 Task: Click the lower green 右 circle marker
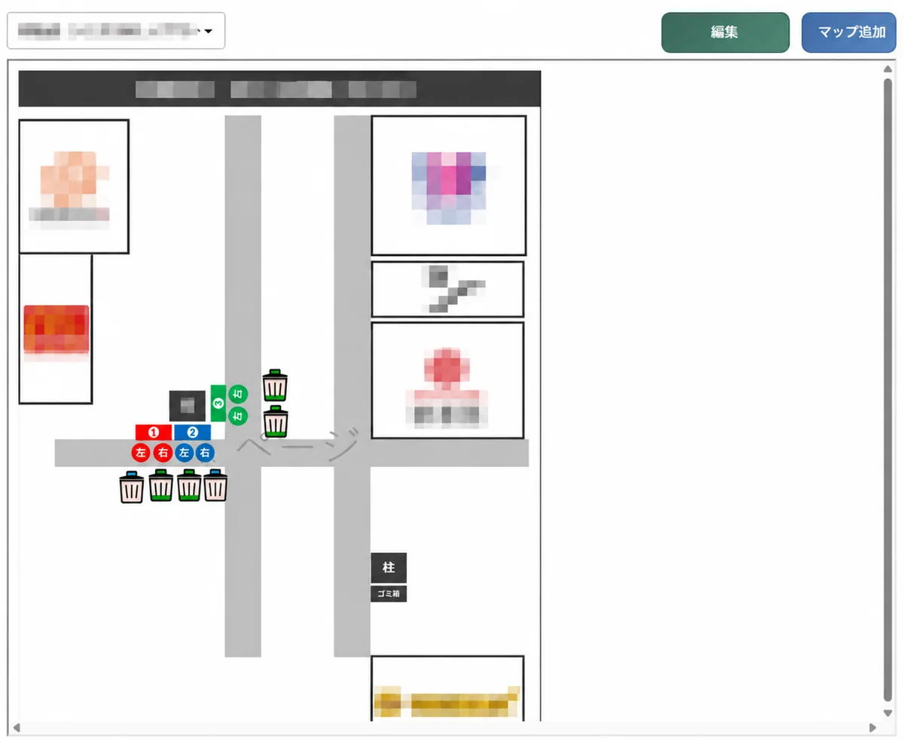click(x=238, y=415)
